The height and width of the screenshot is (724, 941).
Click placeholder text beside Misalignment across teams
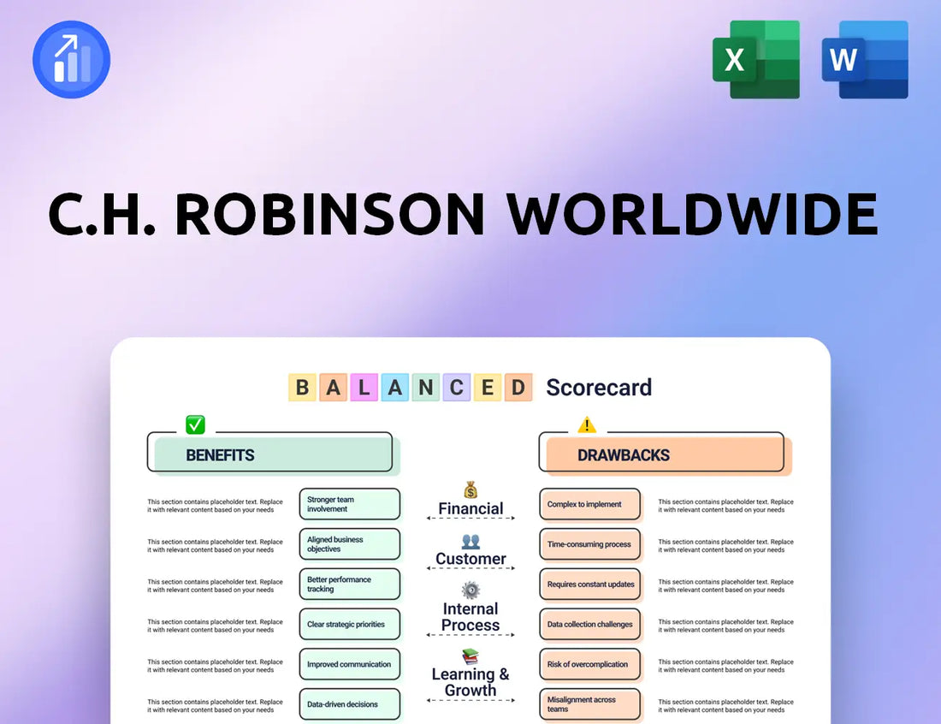tap(725, 706)
